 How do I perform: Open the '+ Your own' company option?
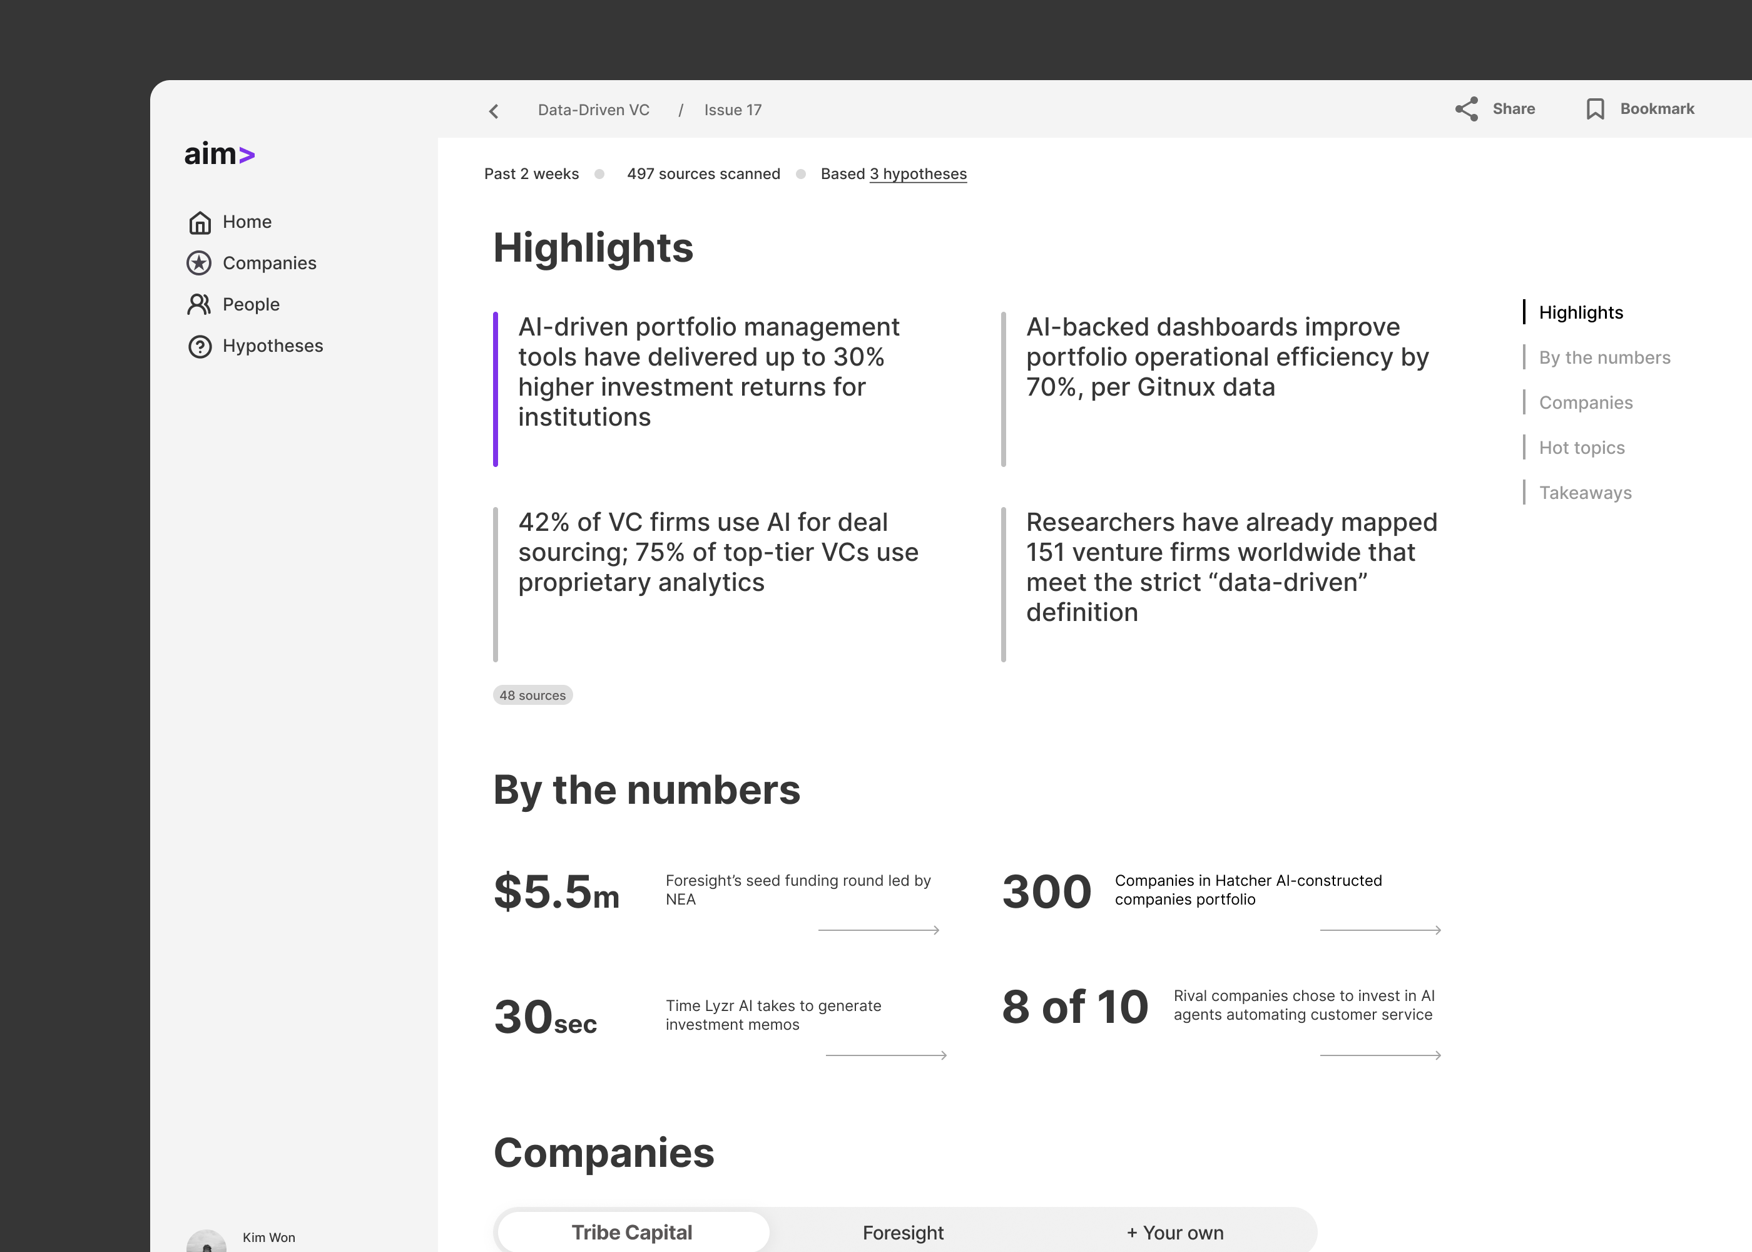tap(1174, 1232)
